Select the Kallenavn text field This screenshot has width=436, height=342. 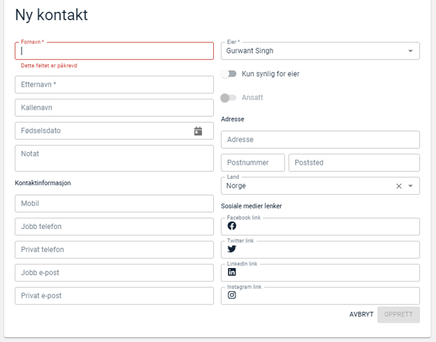[x=114, y=107]
